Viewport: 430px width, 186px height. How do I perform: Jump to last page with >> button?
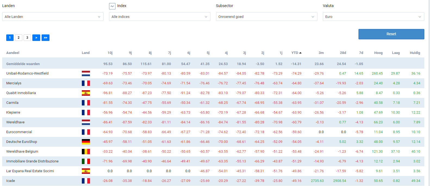point(45,38)
